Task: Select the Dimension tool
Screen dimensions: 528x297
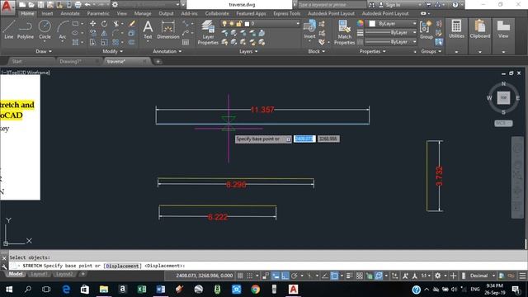Action: click(x=167, y=30)
